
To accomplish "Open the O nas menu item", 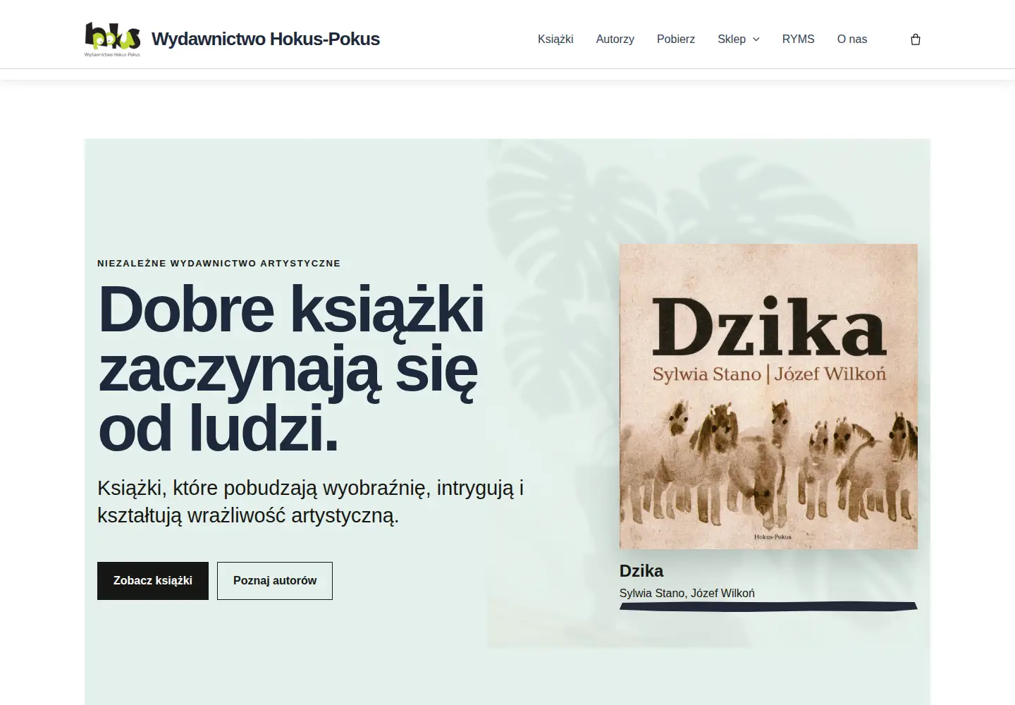I will pyautogui.click(x=852, y=39).
